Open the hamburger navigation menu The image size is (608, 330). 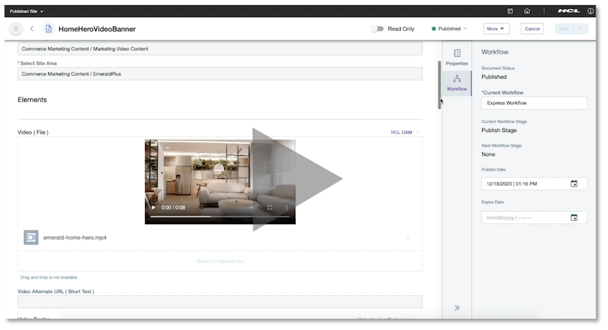pos(16,29)
